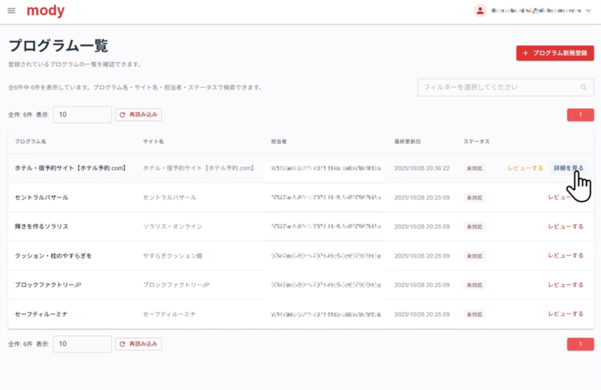The image size is (601, 390).
Task: Click 未対応 status in セーフティルーミナ row
Action: coord(474,314)
